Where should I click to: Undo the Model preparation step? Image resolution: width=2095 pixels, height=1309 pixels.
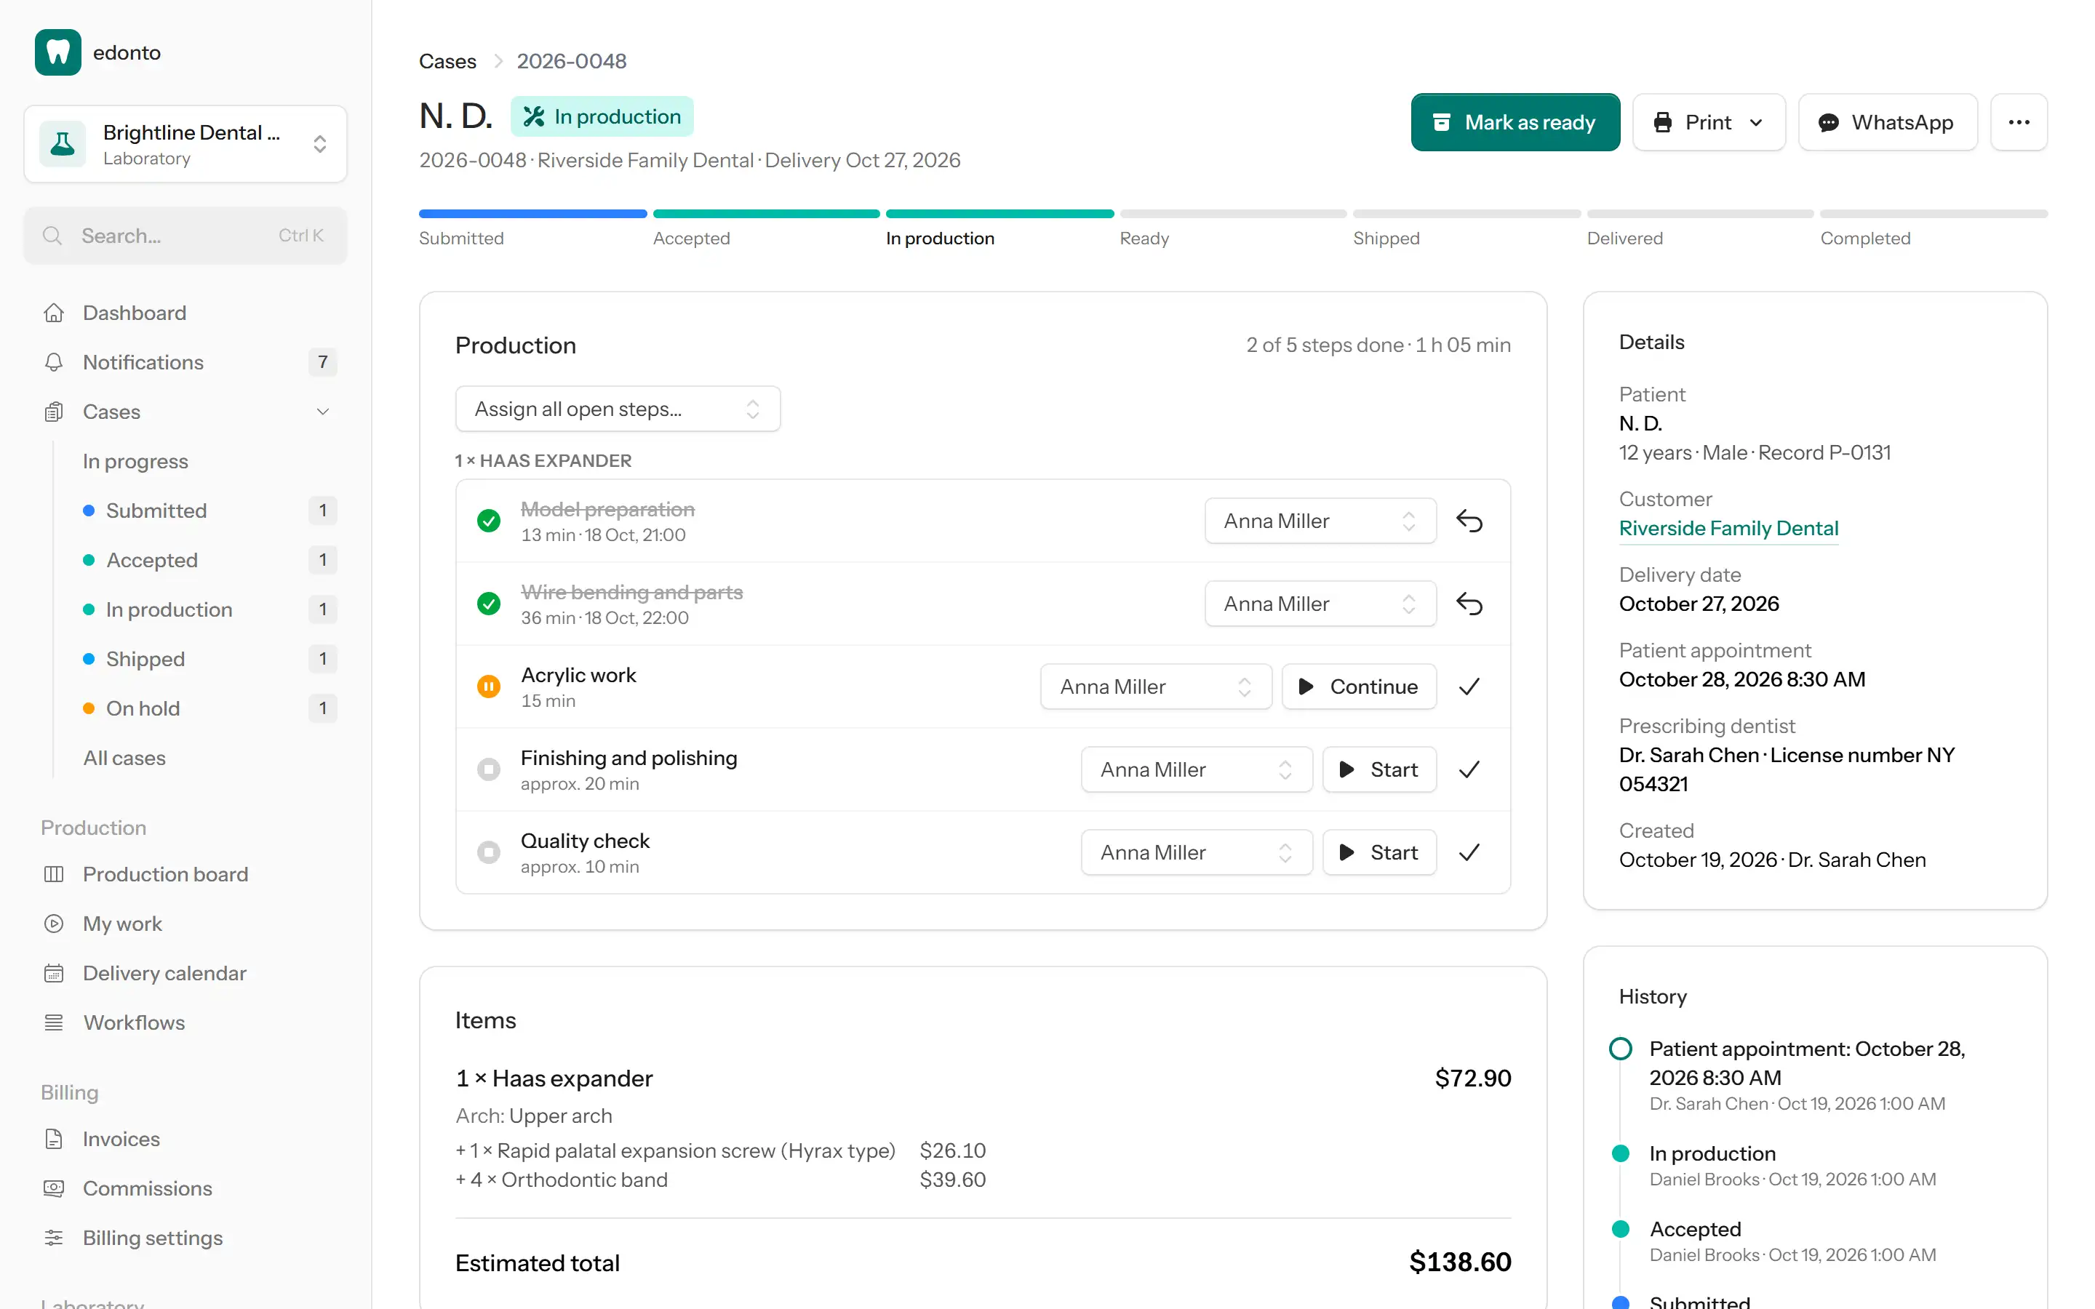1469,520
